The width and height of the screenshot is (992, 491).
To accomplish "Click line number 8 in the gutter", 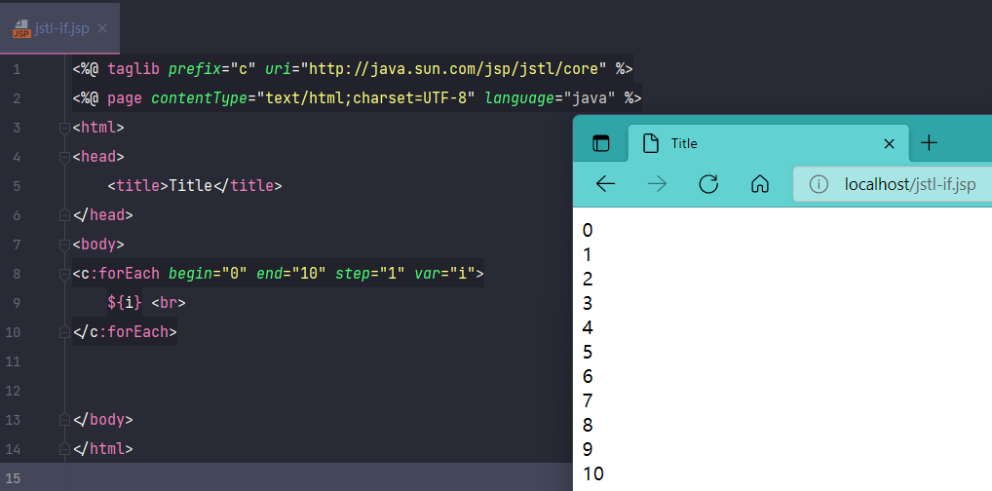I will [17, 274].
